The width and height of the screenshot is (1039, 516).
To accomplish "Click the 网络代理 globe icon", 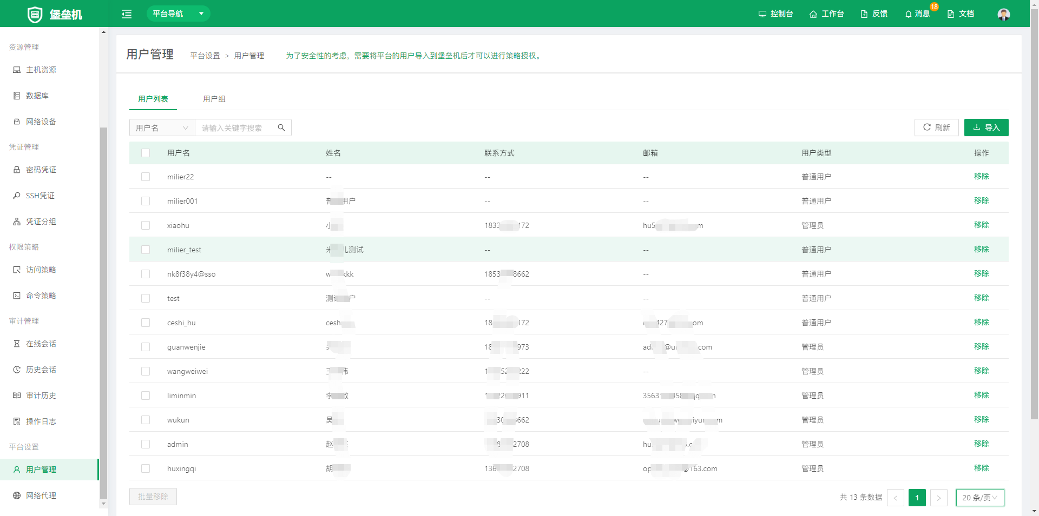I will click(17, 495).
